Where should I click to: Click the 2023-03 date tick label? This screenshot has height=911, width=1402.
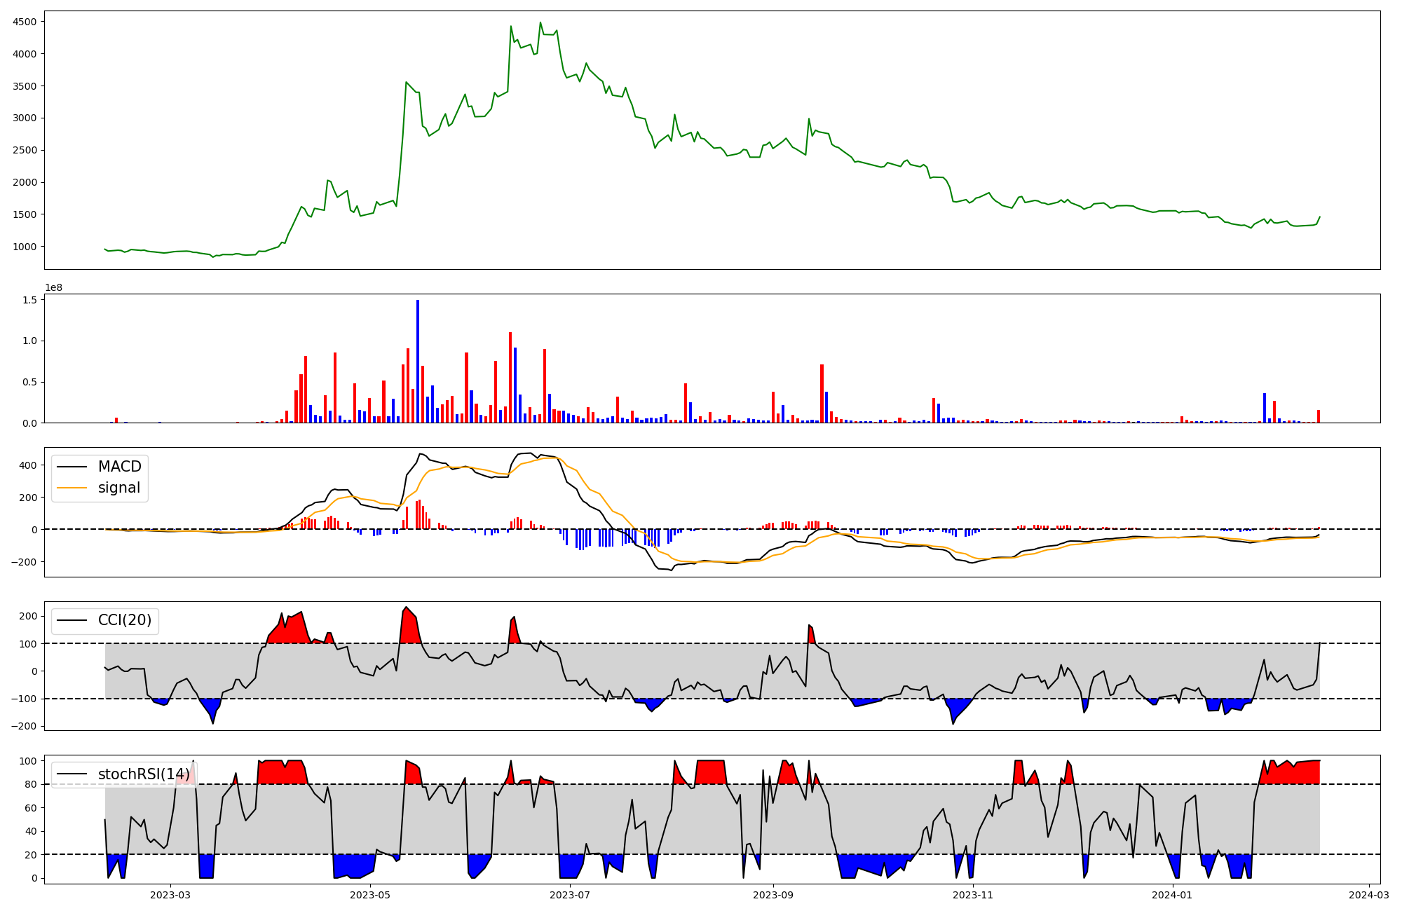(x=170, y=895)
